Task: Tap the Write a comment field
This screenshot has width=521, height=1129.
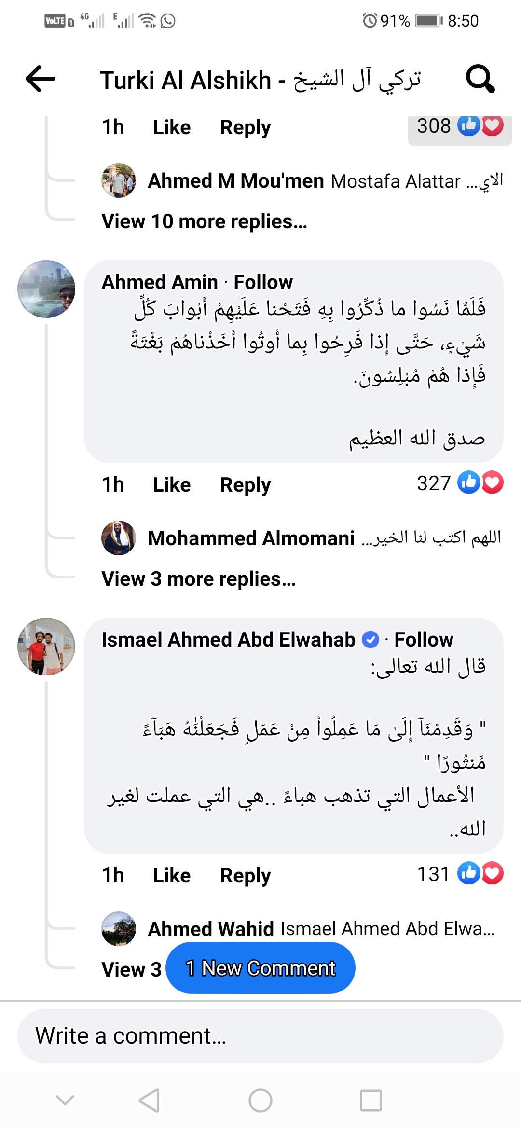Action: (260, 1035)
